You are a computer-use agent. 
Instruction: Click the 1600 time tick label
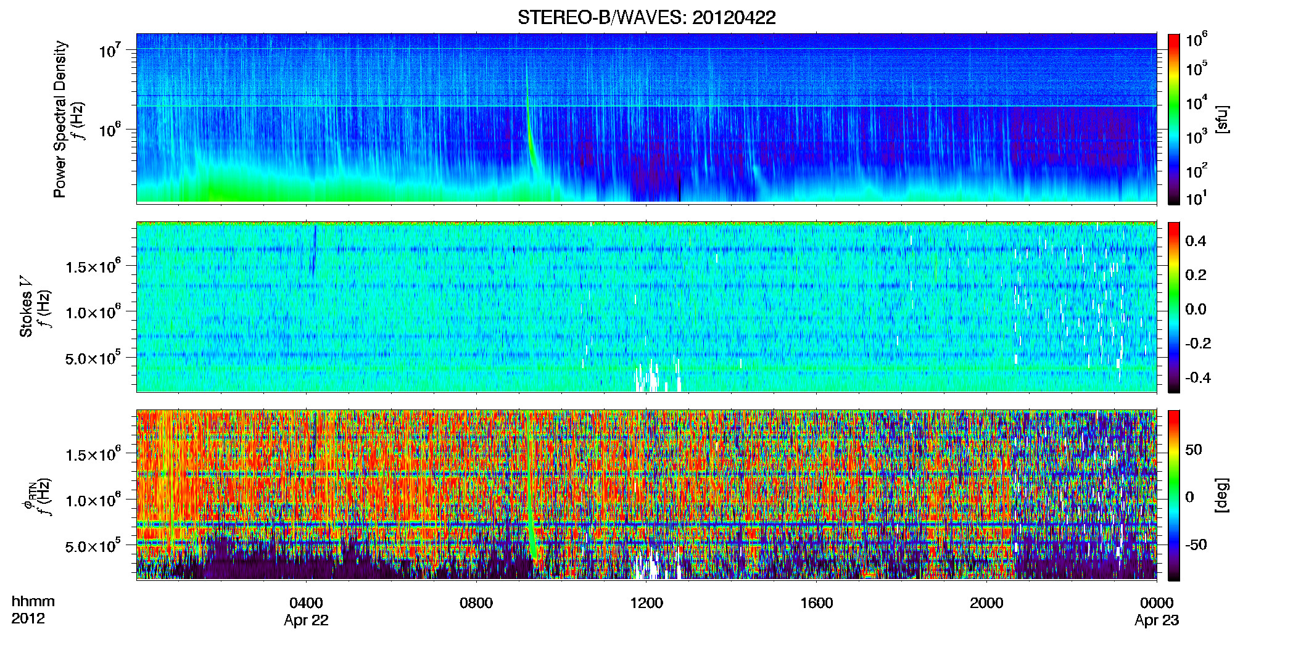[x=817, y=603]
